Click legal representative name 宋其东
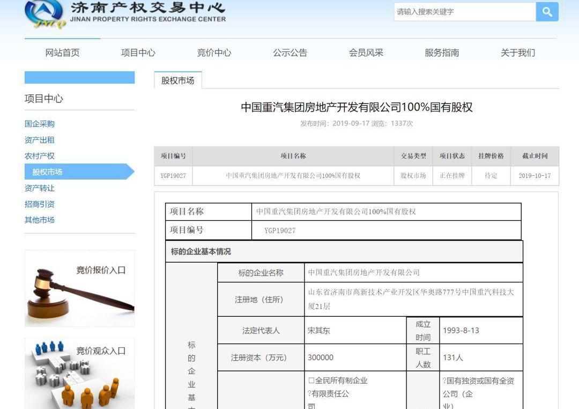 318,331
